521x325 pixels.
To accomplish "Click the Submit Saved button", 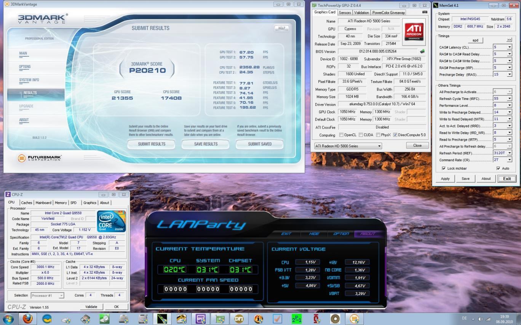I will point(260,144).
